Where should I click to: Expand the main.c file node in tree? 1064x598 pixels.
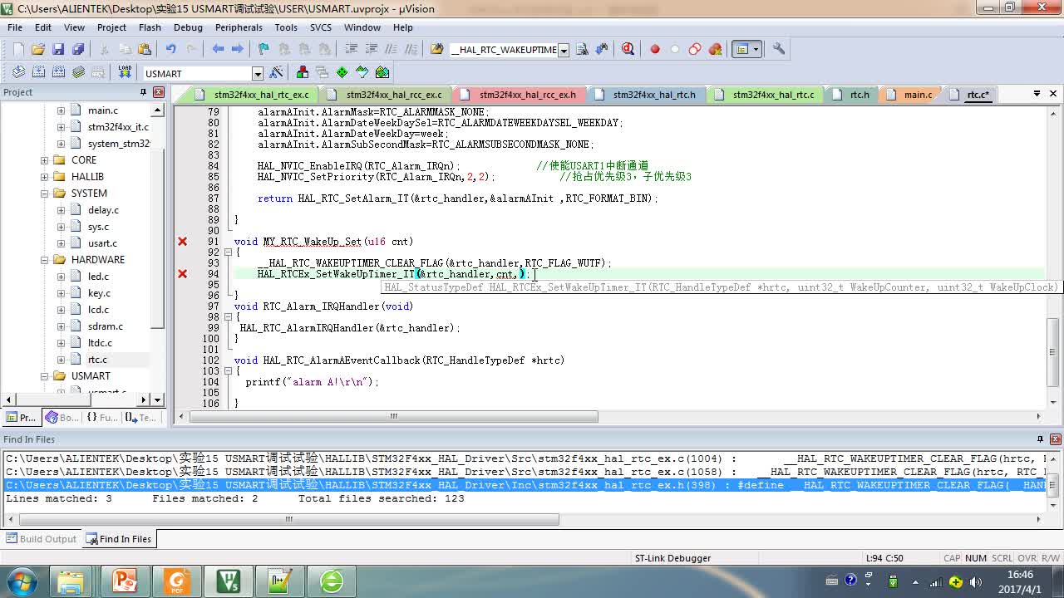61,110
